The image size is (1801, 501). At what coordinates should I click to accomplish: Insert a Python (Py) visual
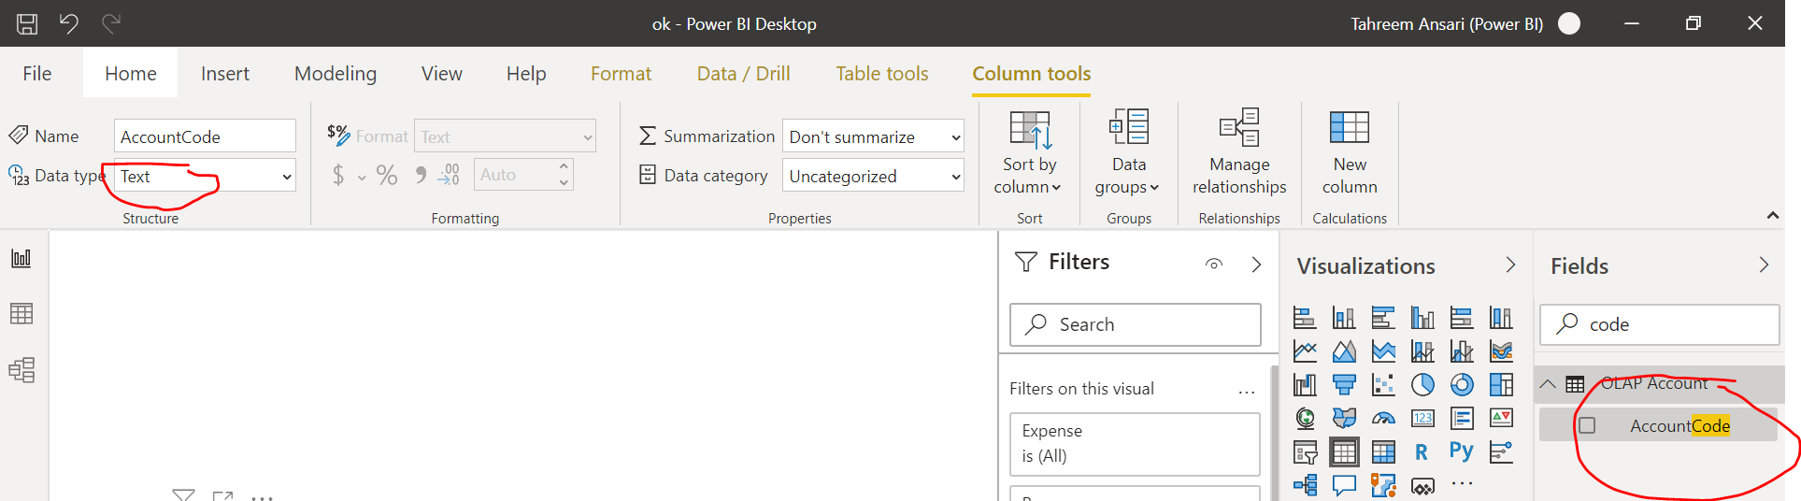(x=1462, y=451)
